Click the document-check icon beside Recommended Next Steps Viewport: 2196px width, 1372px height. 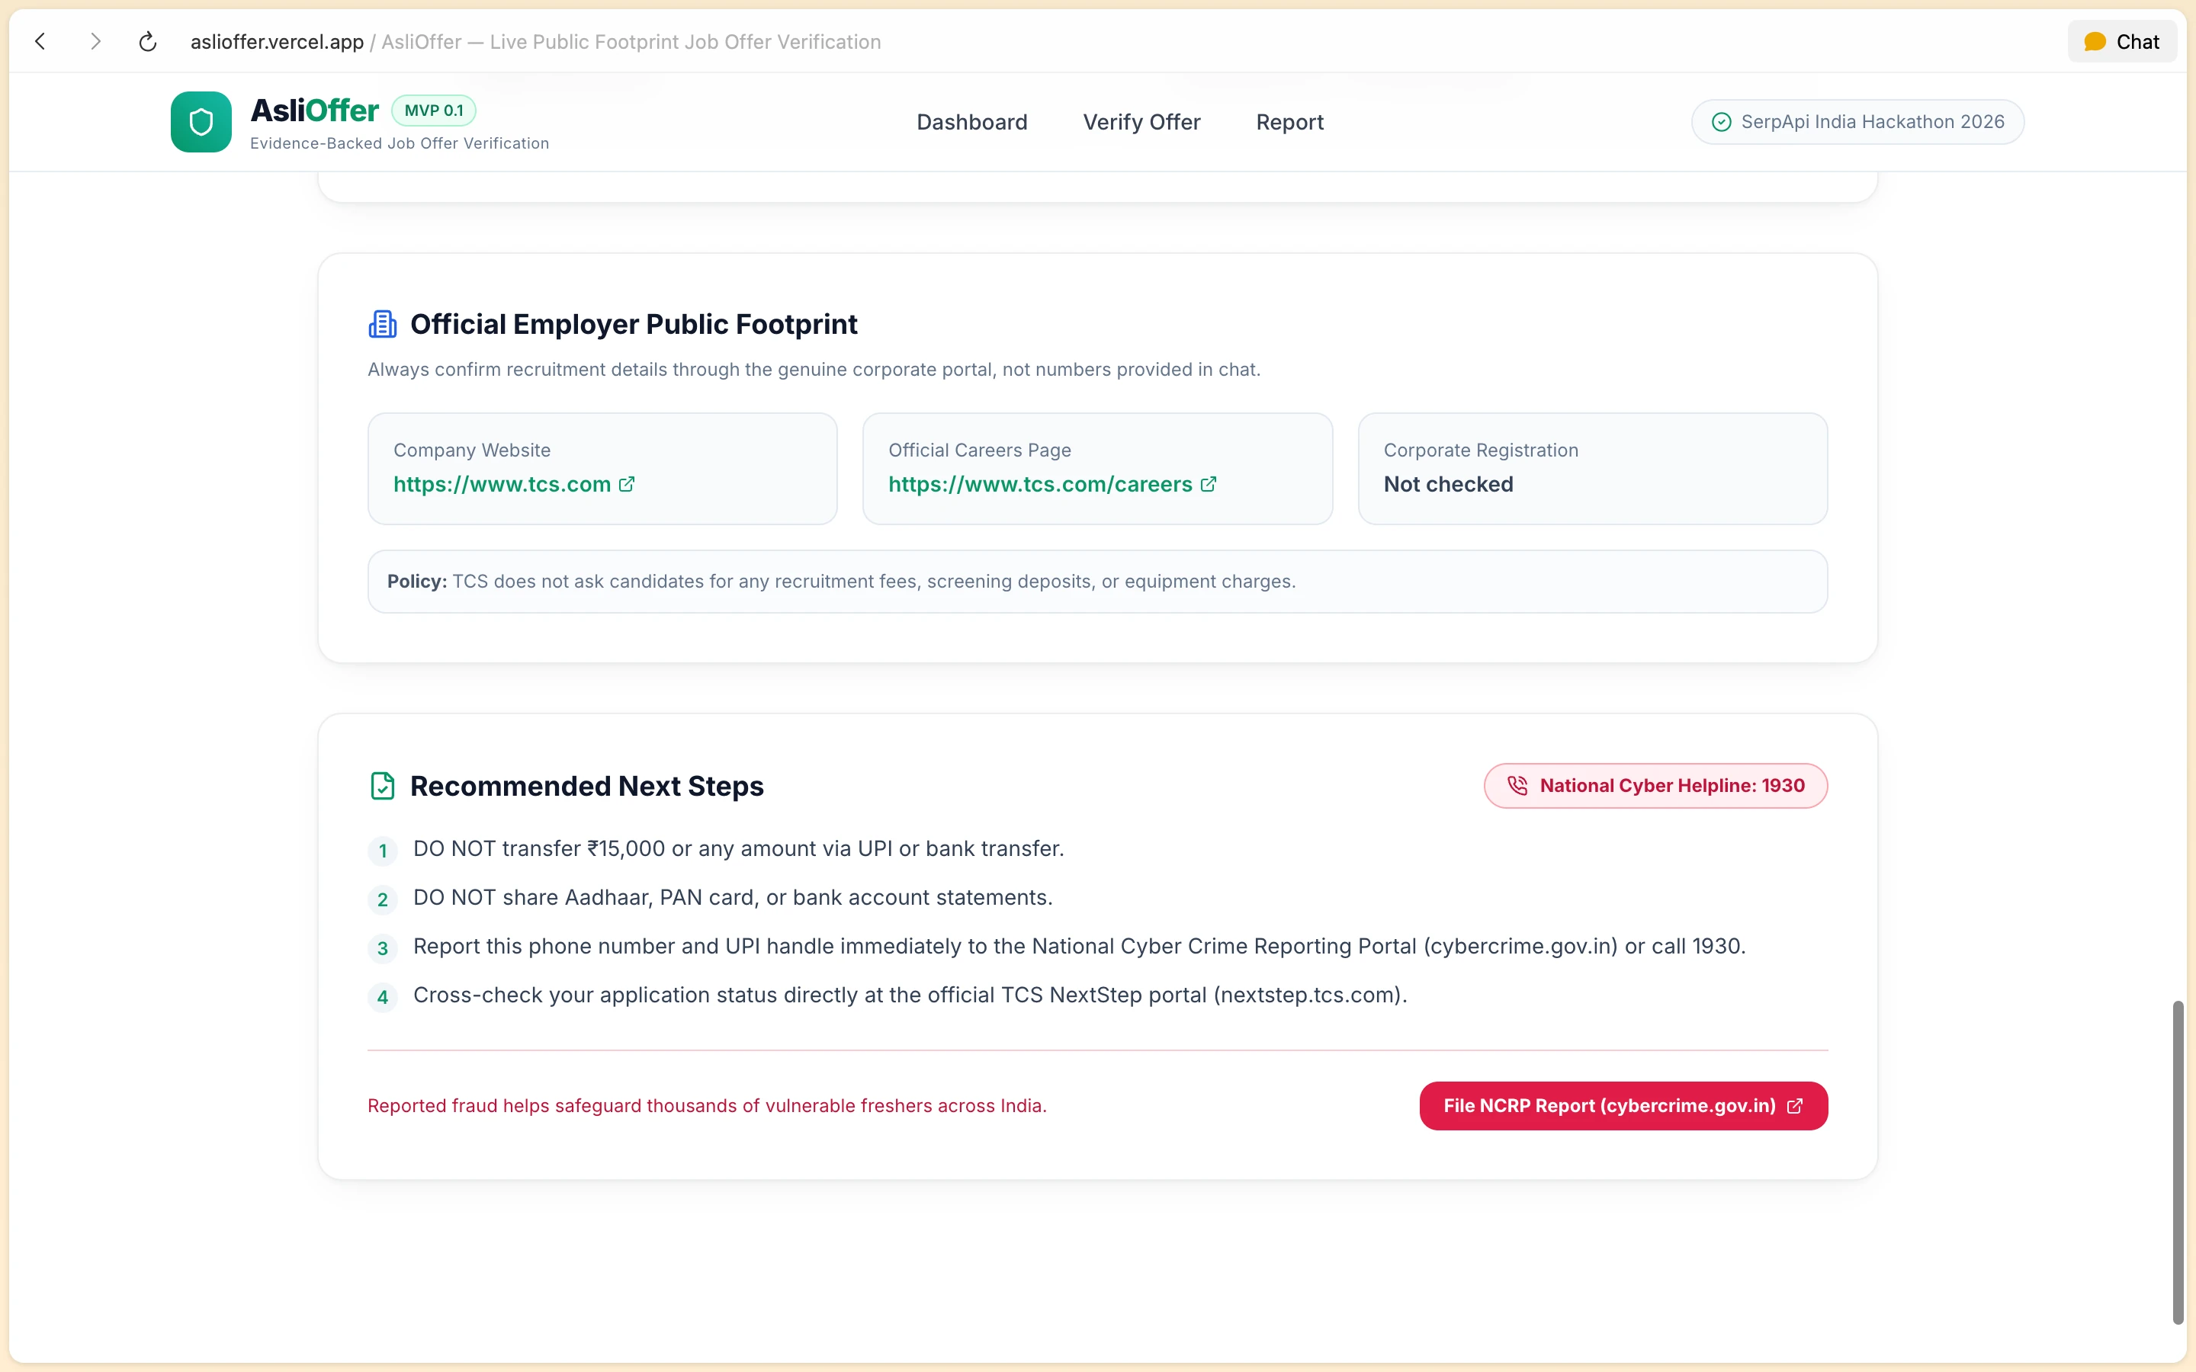pyautogui.click(x=382, y=786)
